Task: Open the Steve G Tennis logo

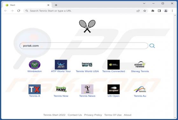Action: click(x=140, y=64)
